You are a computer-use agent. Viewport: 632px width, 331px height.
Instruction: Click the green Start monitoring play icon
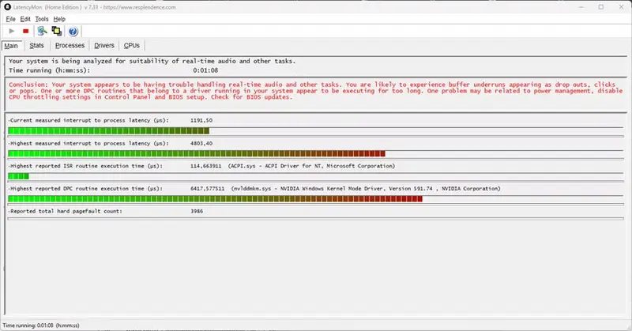(11, 32)
